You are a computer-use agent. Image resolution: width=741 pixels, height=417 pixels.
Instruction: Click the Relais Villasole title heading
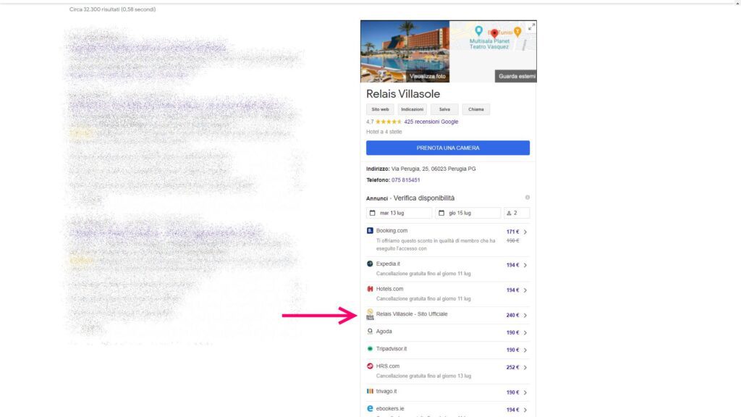coord(403,94)
